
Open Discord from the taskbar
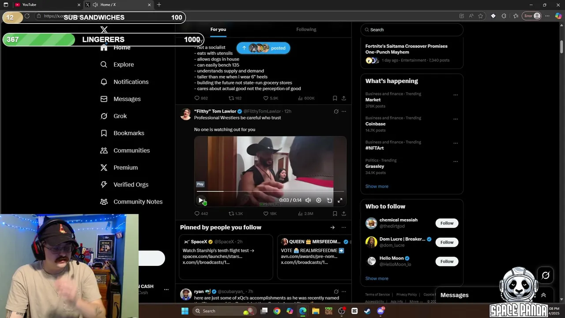[x=380, y=311]
